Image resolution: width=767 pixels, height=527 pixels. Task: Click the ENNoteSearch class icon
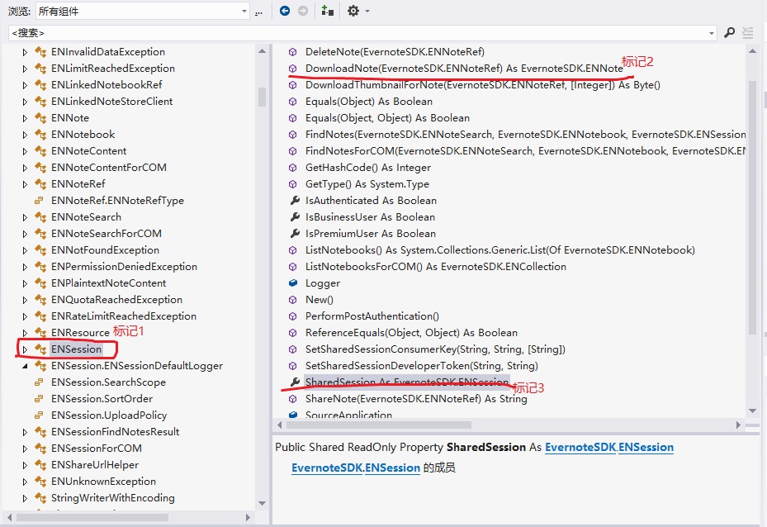click(x=40, y=217)
